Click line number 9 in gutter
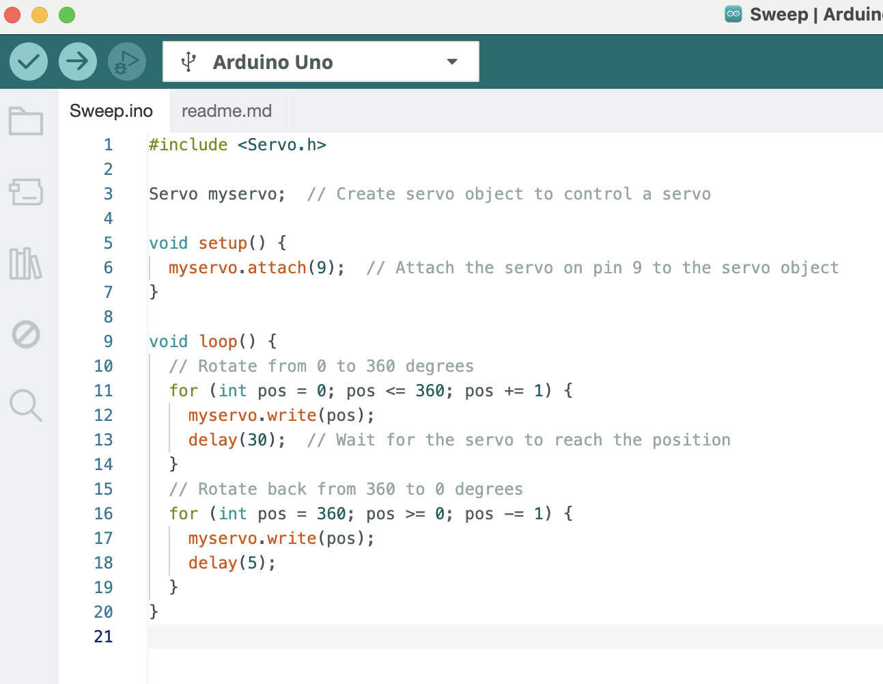 tap(108, 342)
